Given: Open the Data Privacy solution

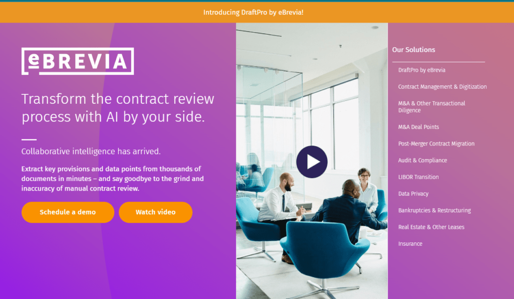Looking at the screenshot, I should (413, 194).
